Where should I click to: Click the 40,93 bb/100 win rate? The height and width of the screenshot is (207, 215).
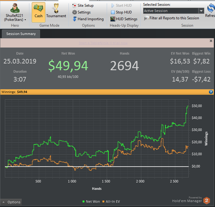(x=68, y=77)
